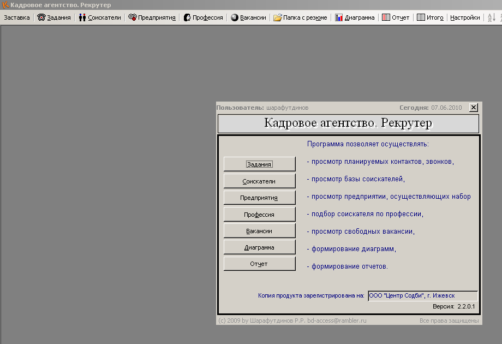
Task: Open Настройки from the toolbar
Action: pyautogui.click(x=464, y=17)
